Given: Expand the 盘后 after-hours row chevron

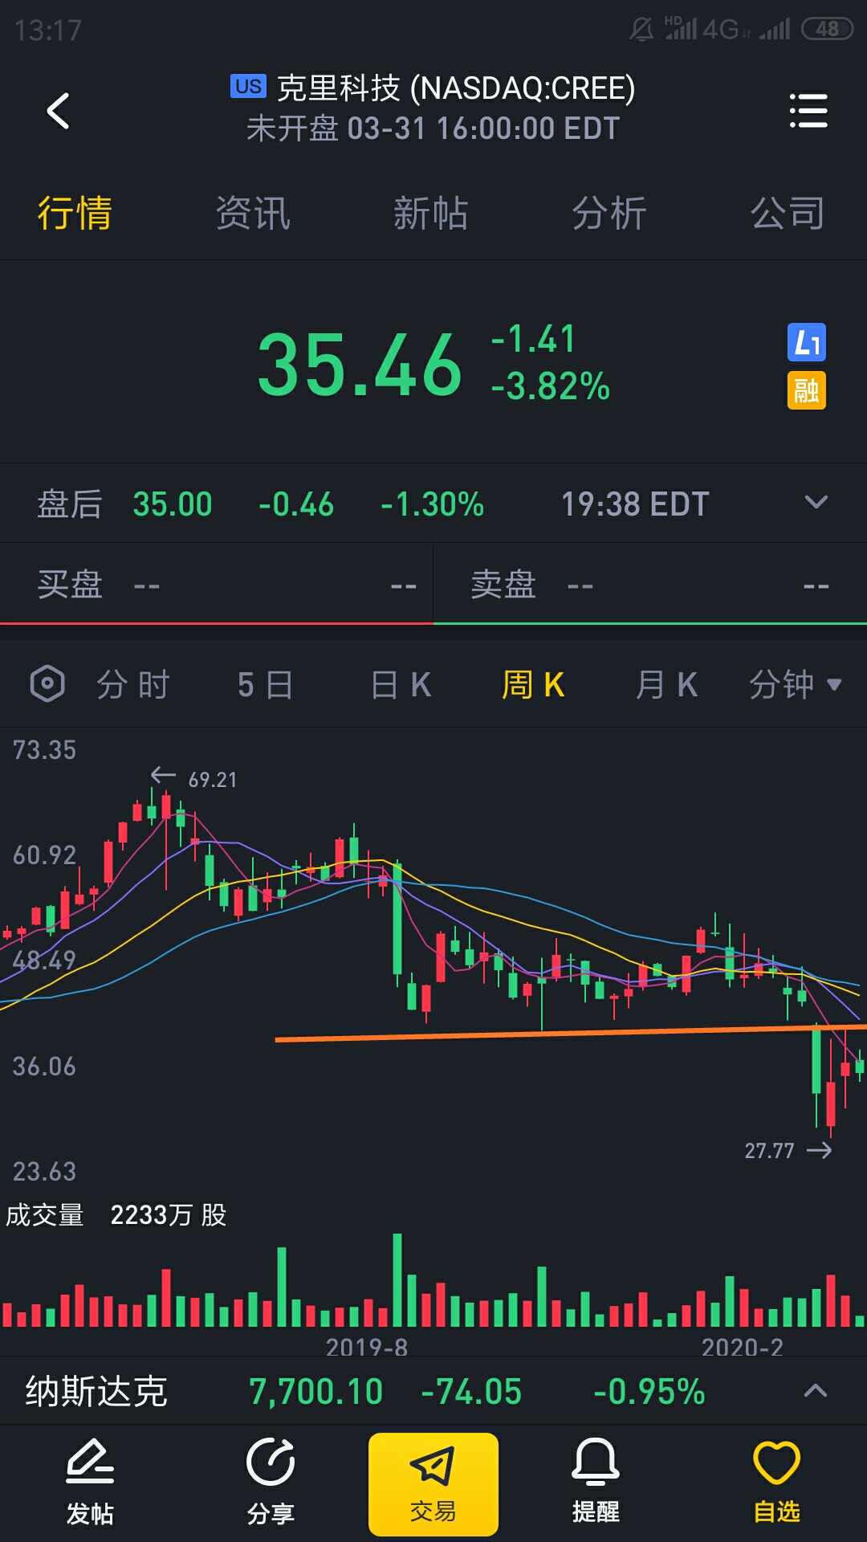Looking at the screenshot, I should click(816, 503).
